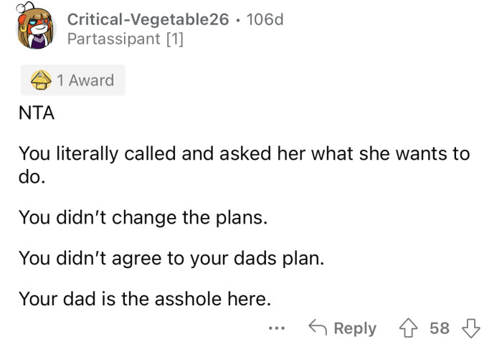The image size is (502, 344).
Task: Click the 'NTA' verdict text
Action: tap(37, 113)
